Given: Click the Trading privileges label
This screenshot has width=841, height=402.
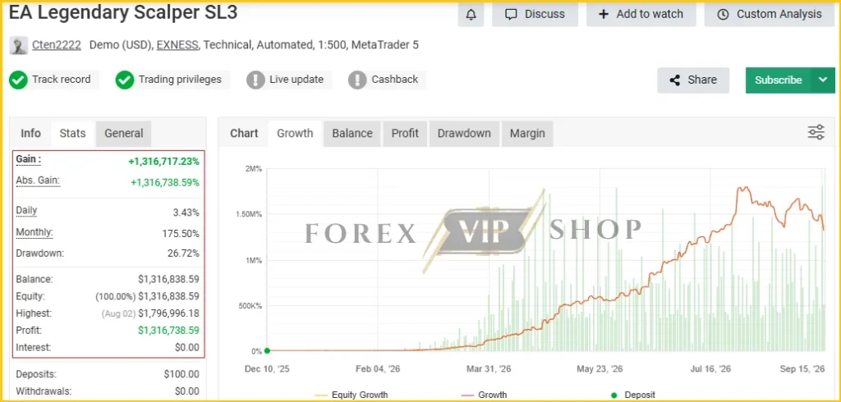Looking at the screenshot, I should pyautogui.click(x=180, y=80).
